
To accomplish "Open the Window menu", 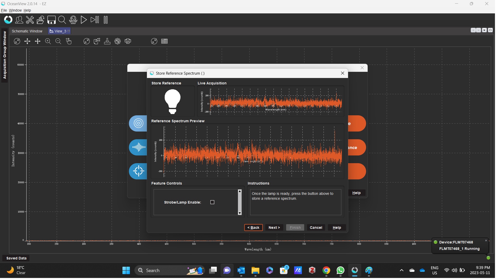I will [x=15, y=10].
